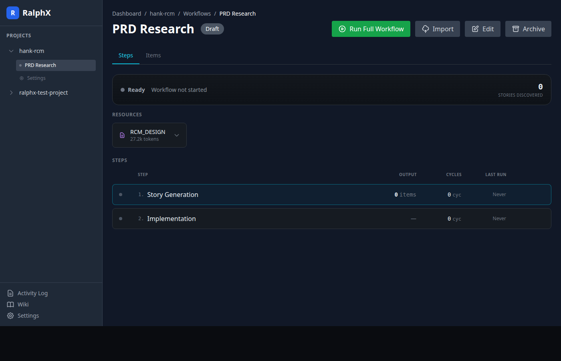
Task: Open the Story Generation step row
Action: point(332,195)
